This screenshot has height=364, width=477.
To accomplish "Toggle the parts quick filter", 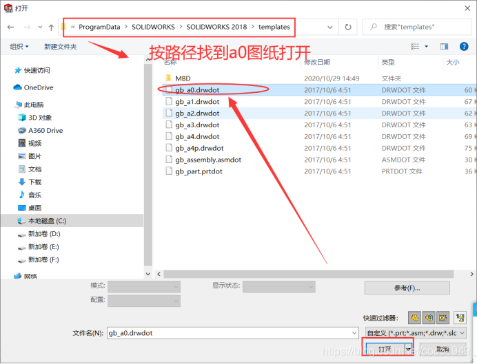I will point(414,318).
